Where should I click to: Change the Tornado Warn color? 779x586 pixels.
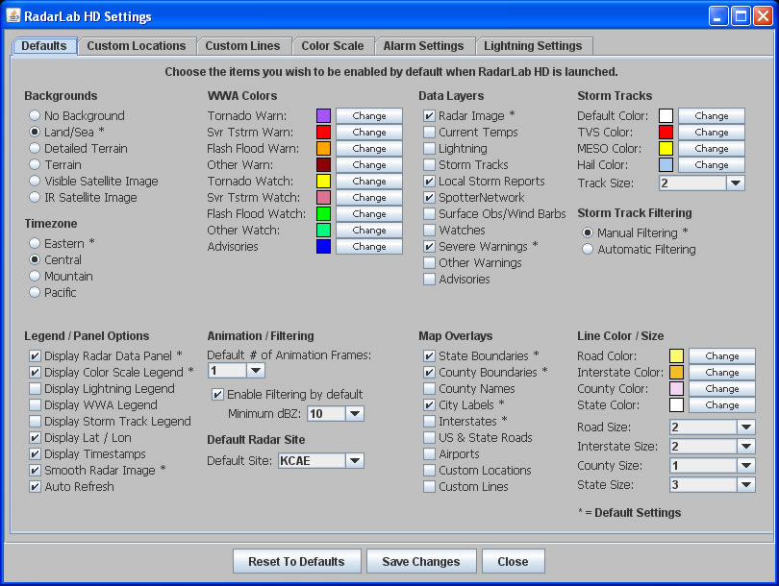(x=369, y=115)
